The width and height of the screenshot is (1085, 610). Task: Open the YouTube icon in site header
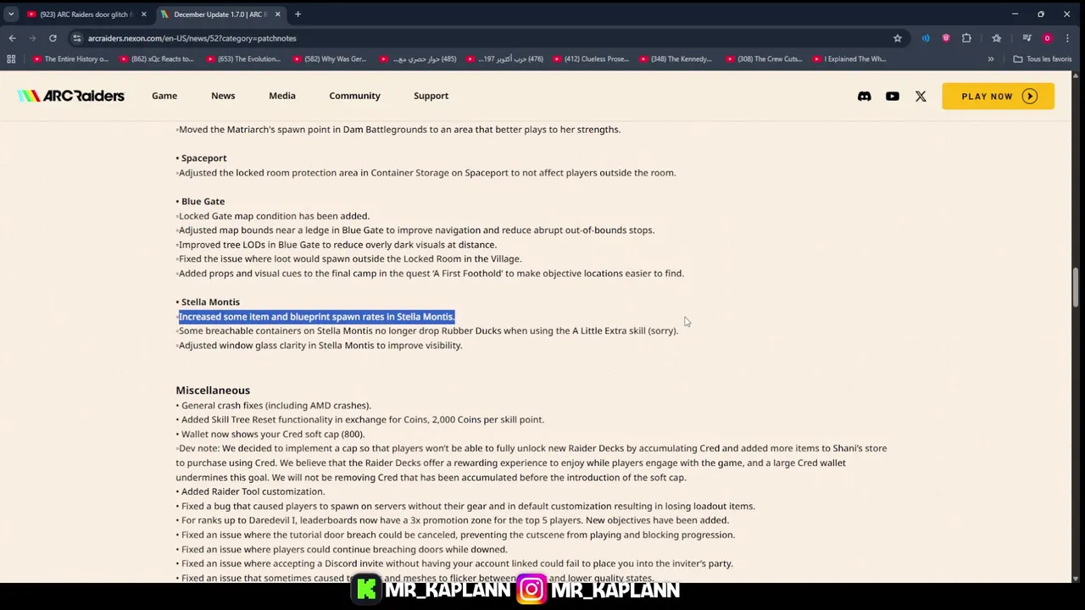click(x=893, y=97)
